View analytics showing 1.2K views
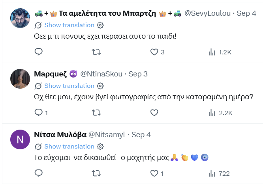Image resolution: width=263 pixels, height=184 pixels. click(x=220, y=52)
